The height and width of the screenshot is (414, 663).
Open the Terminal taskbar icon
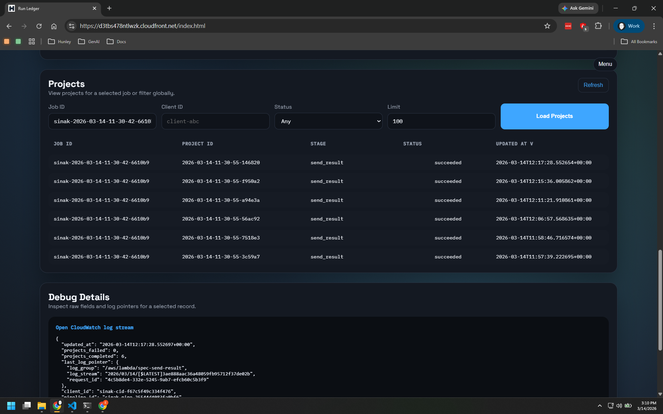(x=87, y=406)
